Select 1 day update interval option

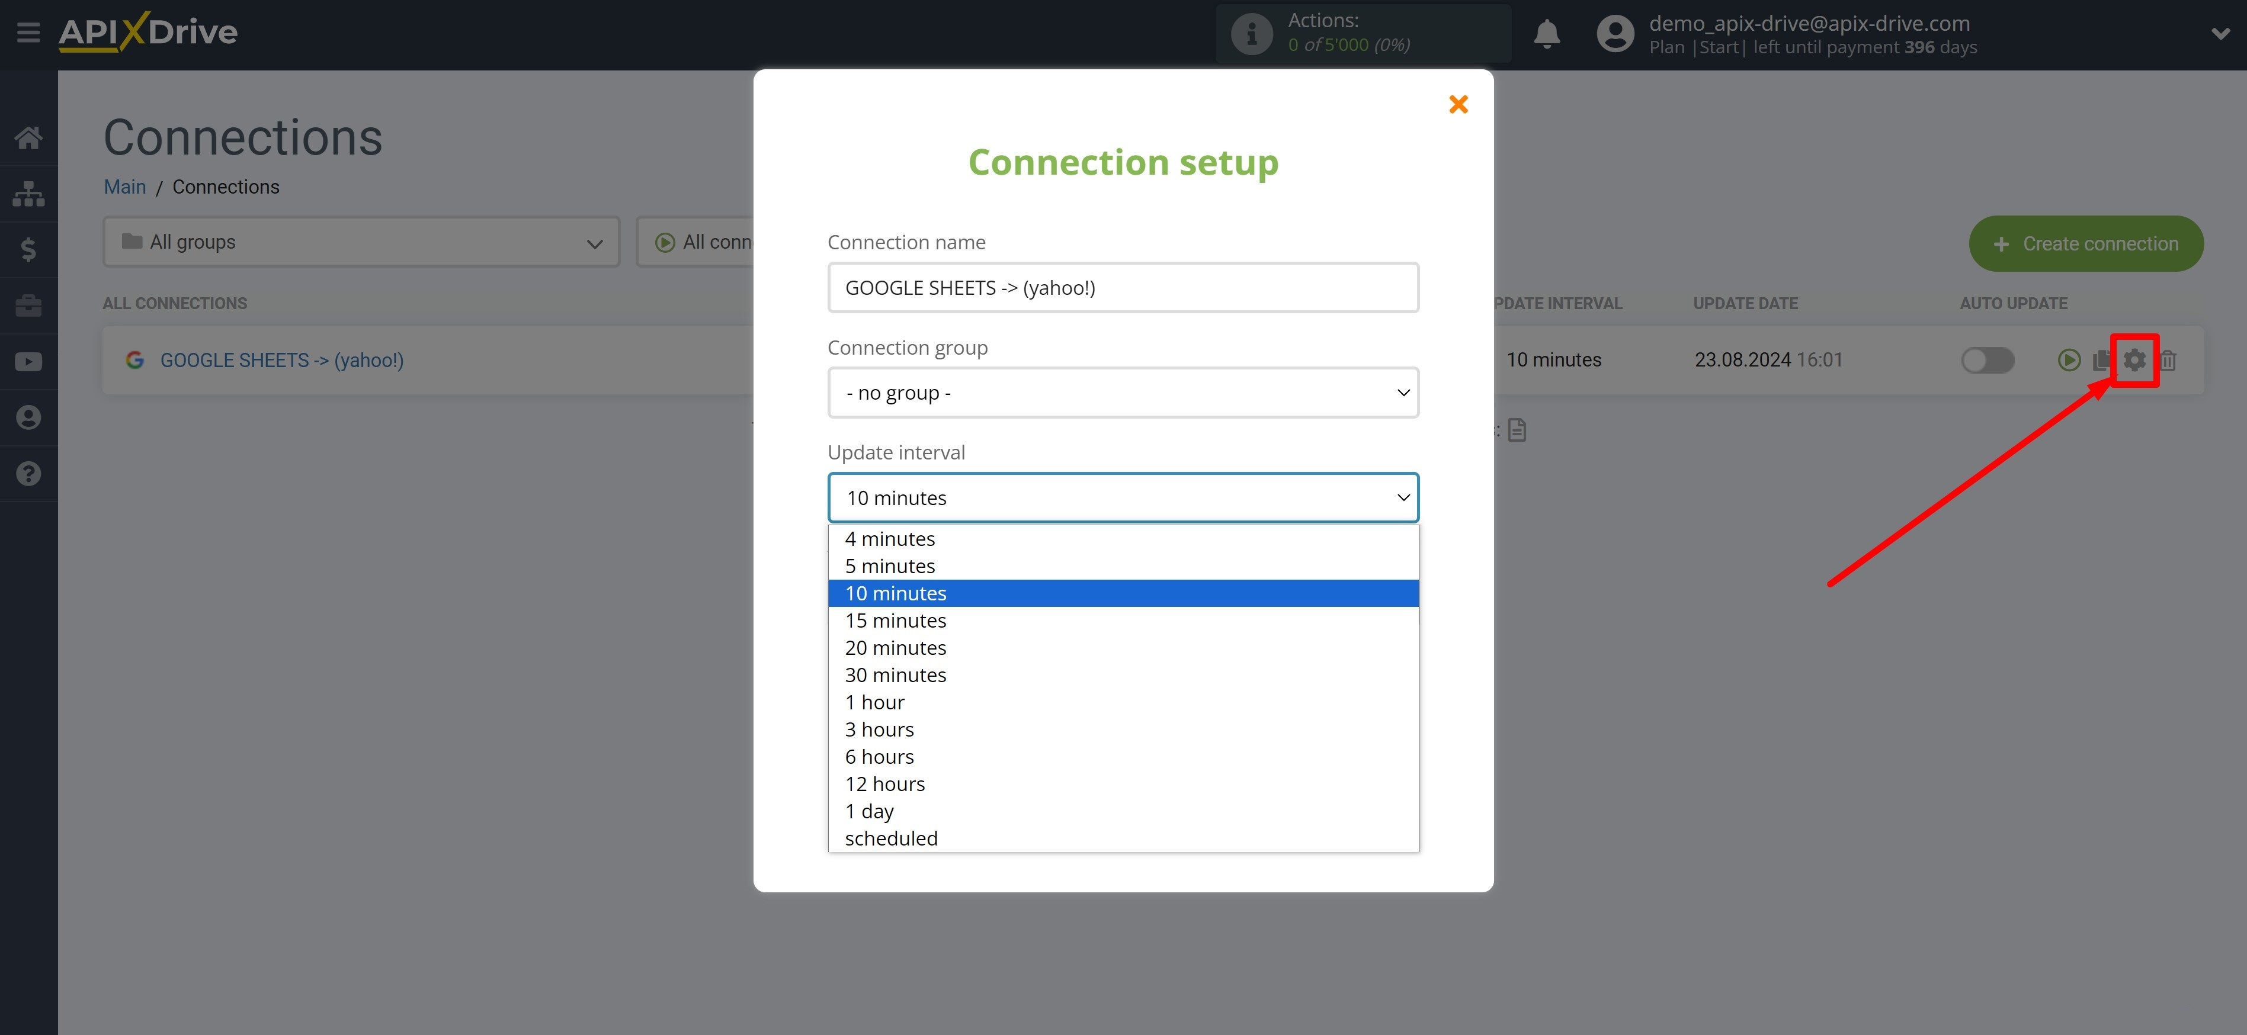point(868,810)
